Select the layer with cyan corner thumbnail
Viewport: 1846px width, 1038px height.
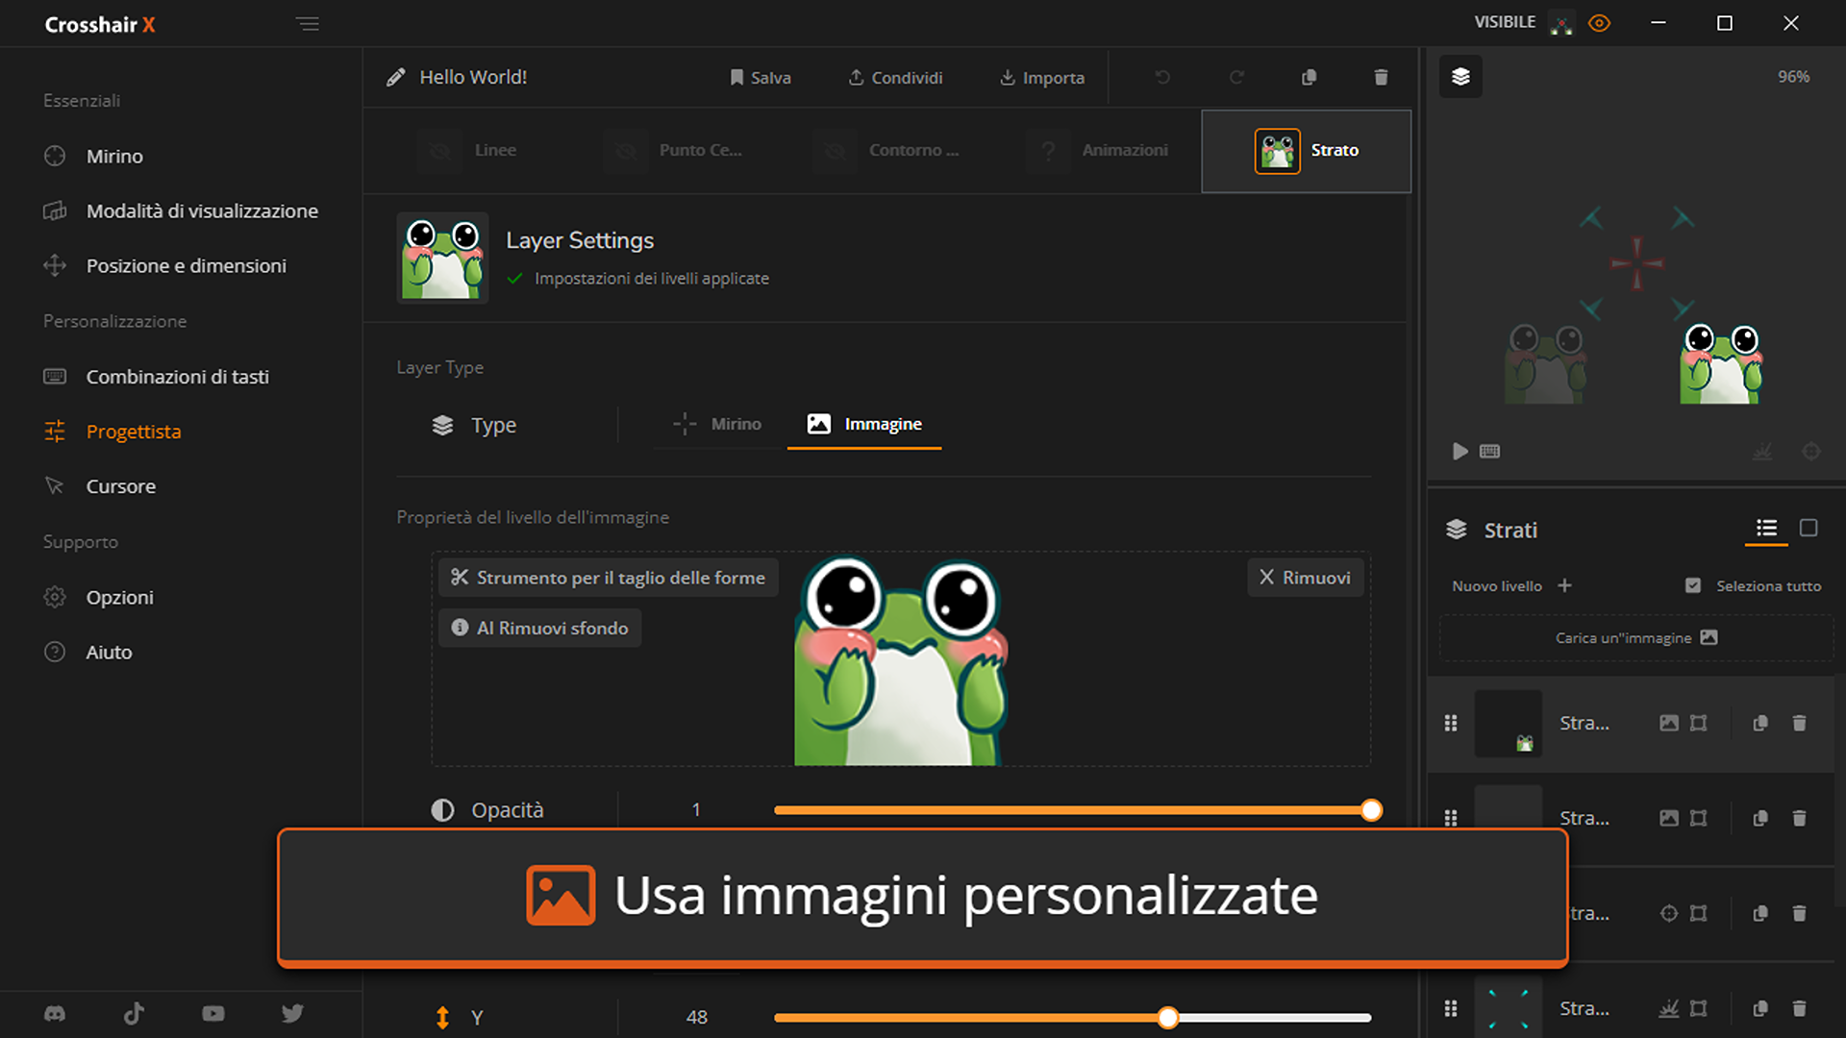tap(1509, 1008)
